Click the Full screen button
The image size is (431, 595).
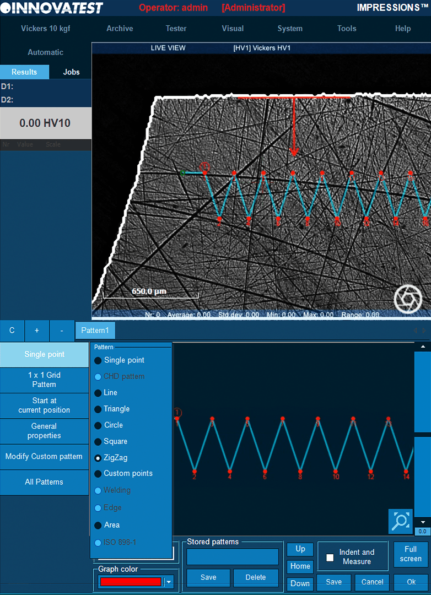pyautogui.click(x=410, y=554)
